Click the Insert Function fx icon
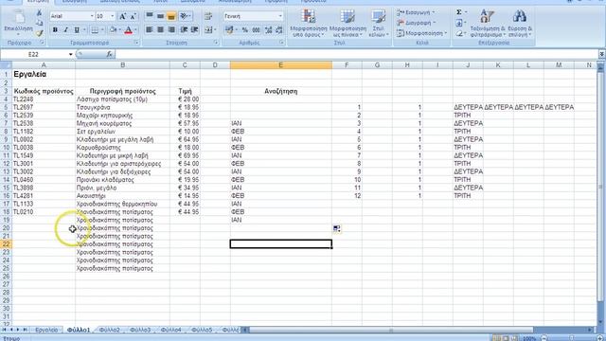Image resolution: width=606 pixels, height=341 pixels. click(x=110, y=55)
